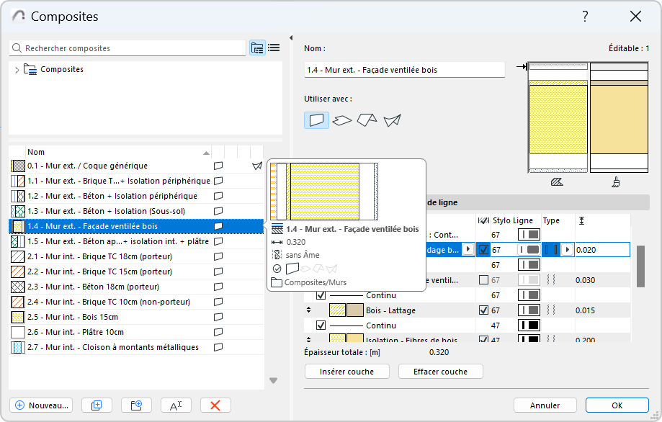
Task: Open the pen style picker for Bois - Lattage
Action: pos(529,310)
